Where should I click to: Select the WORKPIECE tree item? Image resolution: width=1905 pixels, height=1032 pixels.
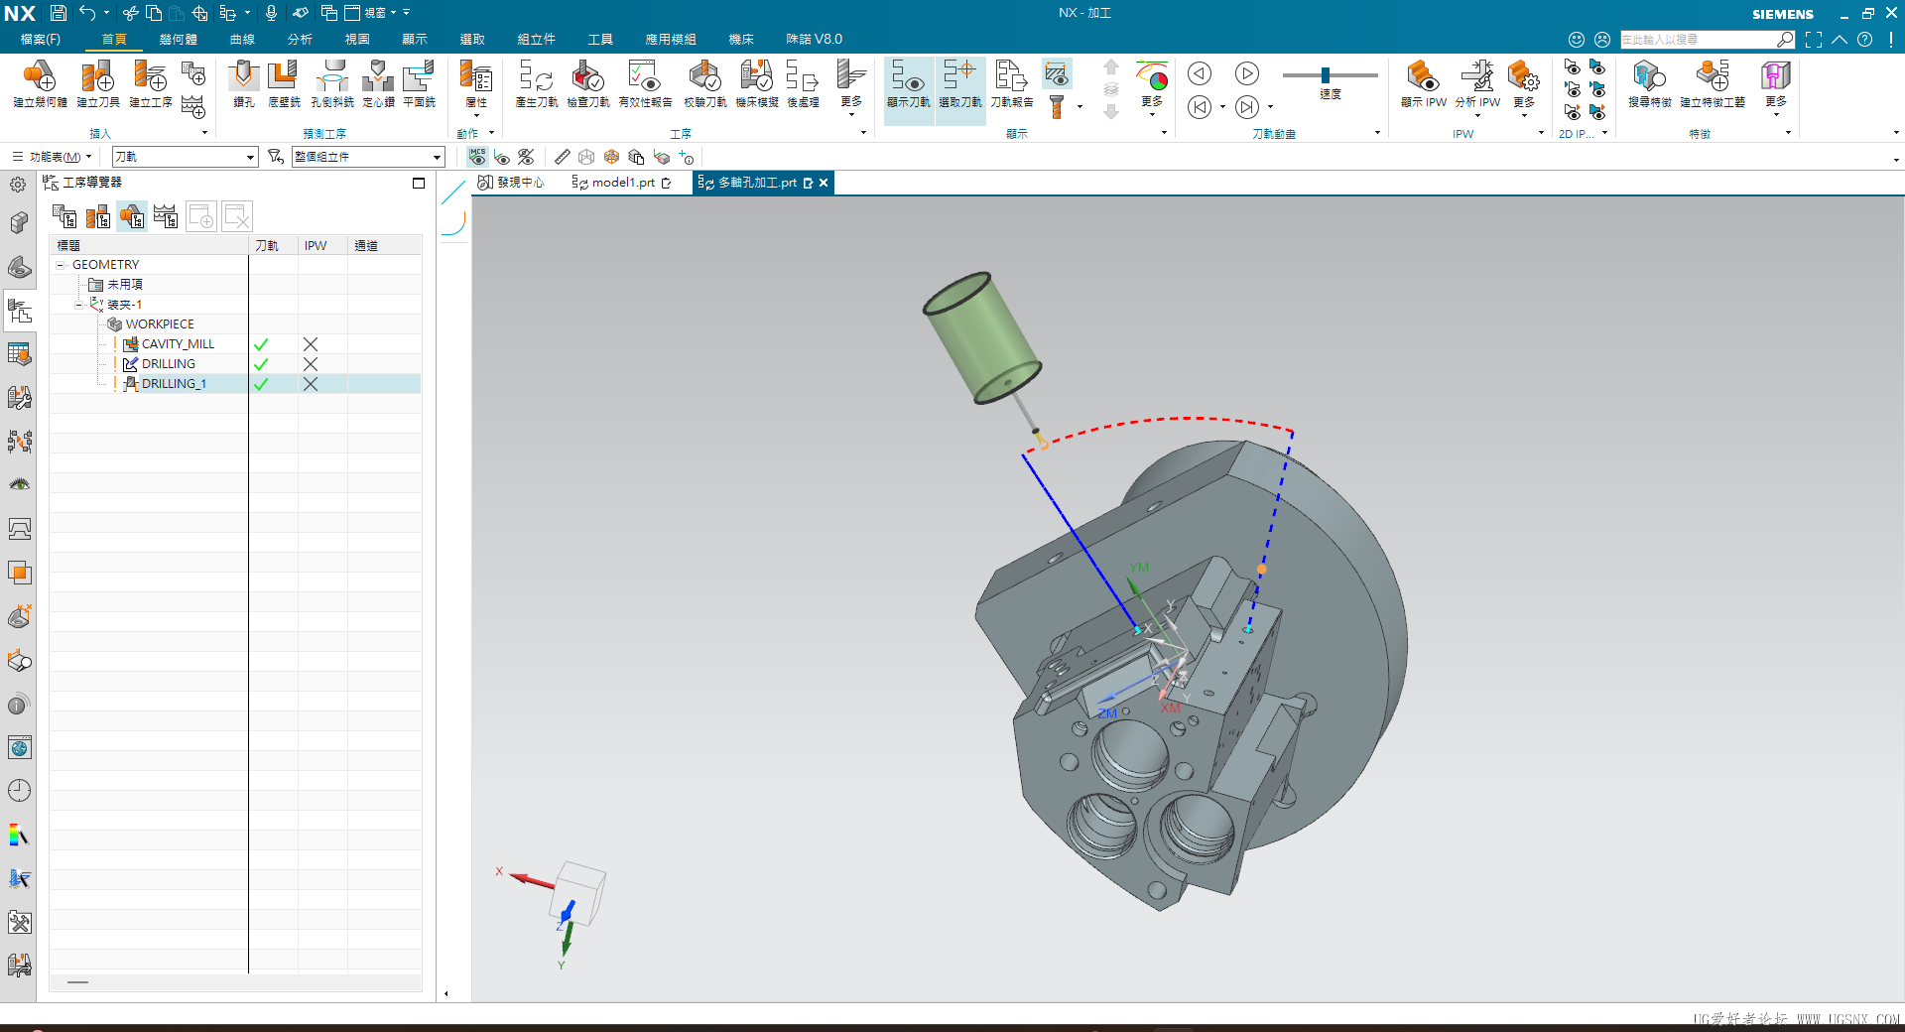tap(160, 324)
